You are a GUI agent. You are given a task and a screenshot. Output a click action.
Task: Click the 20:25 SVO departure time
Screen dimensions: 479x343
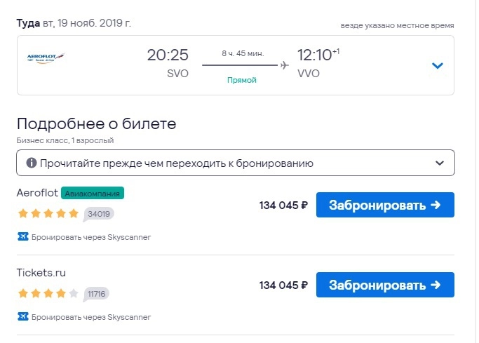pos(168,55)
